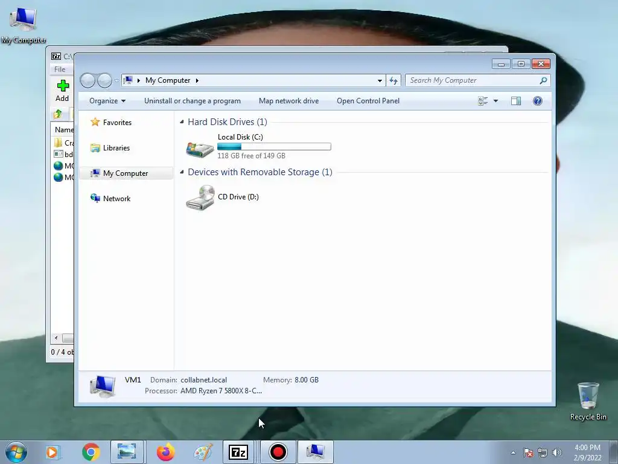Click the Name column header in 7-Zip
Image resolution: width=618 pixels, height=464 pixels.
[x=64, y=130]
